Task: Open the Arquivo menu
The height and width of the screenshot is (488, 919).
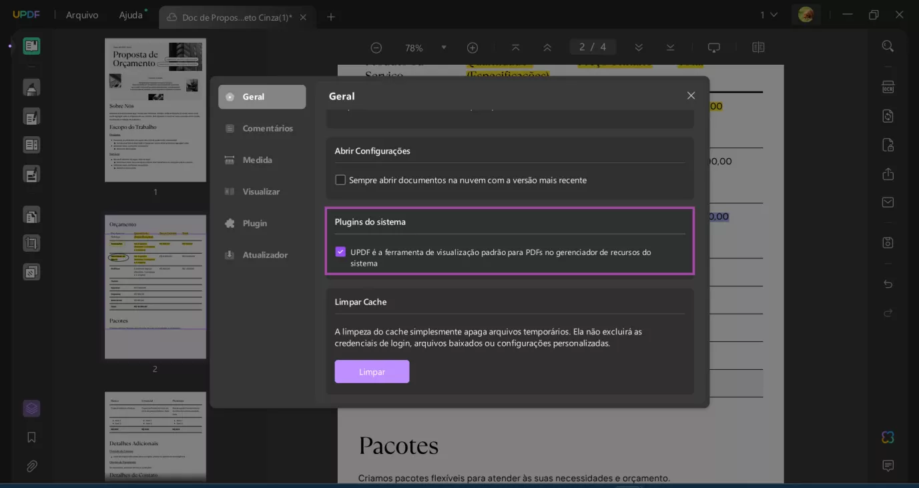Action: pyautogui.click(x=82, y=15)
